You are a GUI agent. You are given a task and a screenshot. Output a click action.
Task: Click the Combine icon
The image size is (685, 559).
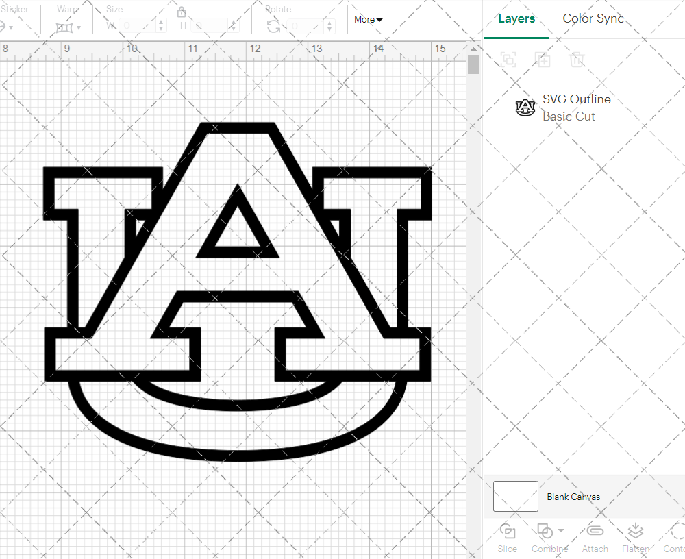point(546,531)
